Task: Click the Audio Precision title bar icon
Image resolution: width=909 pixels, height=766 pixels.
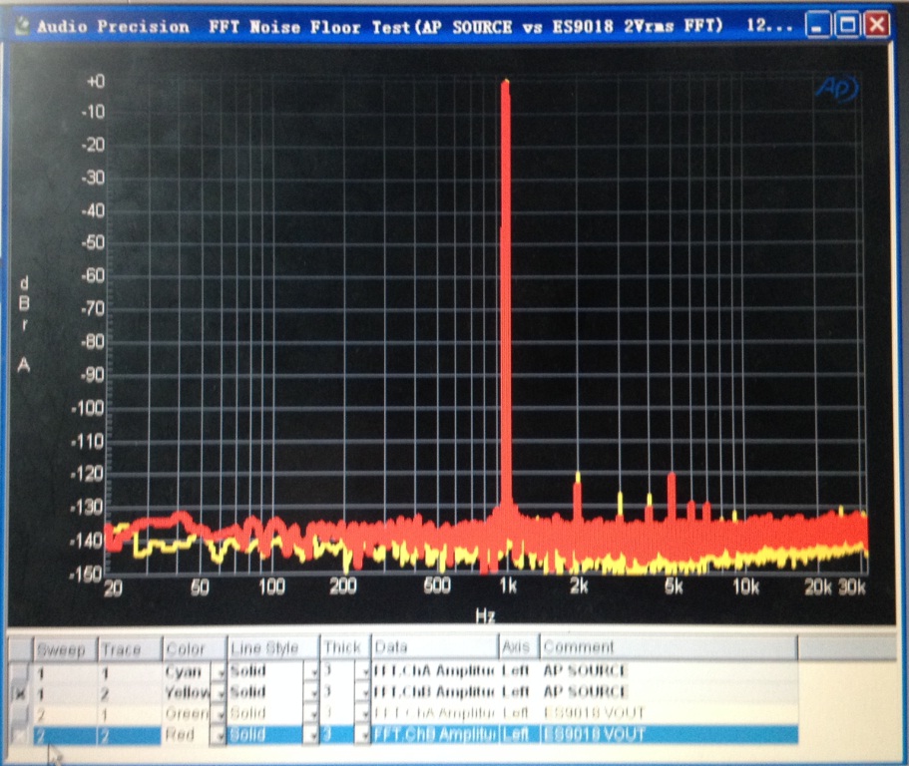Action: click(x=22, y=26)
